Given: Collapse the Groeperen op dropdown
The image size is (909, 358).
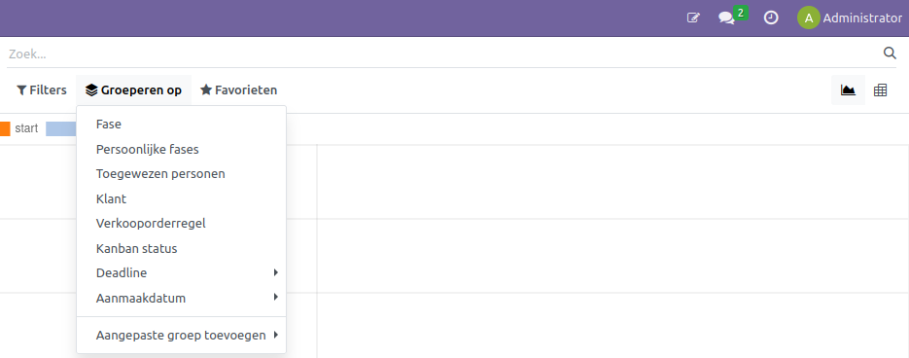Looking at the screenshot, I should point(133,89).
